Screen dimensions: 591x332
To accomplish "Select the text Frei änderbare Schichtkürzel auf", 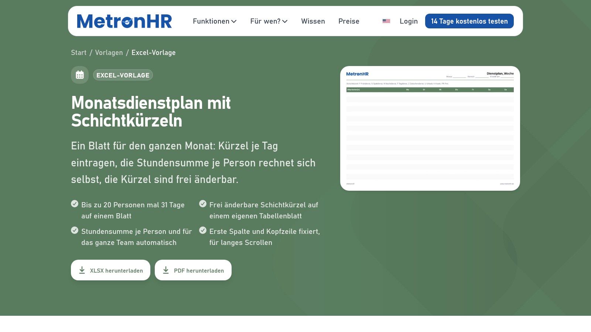I will 264,205.
